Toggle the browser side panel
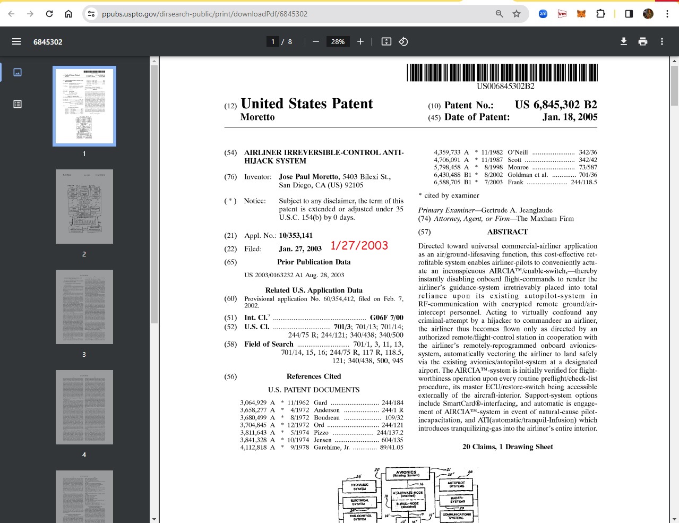 tap(629, 14)
